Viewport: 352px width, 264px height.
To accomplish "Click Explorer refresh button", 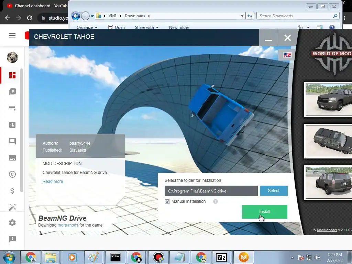I will click(250, 16).
